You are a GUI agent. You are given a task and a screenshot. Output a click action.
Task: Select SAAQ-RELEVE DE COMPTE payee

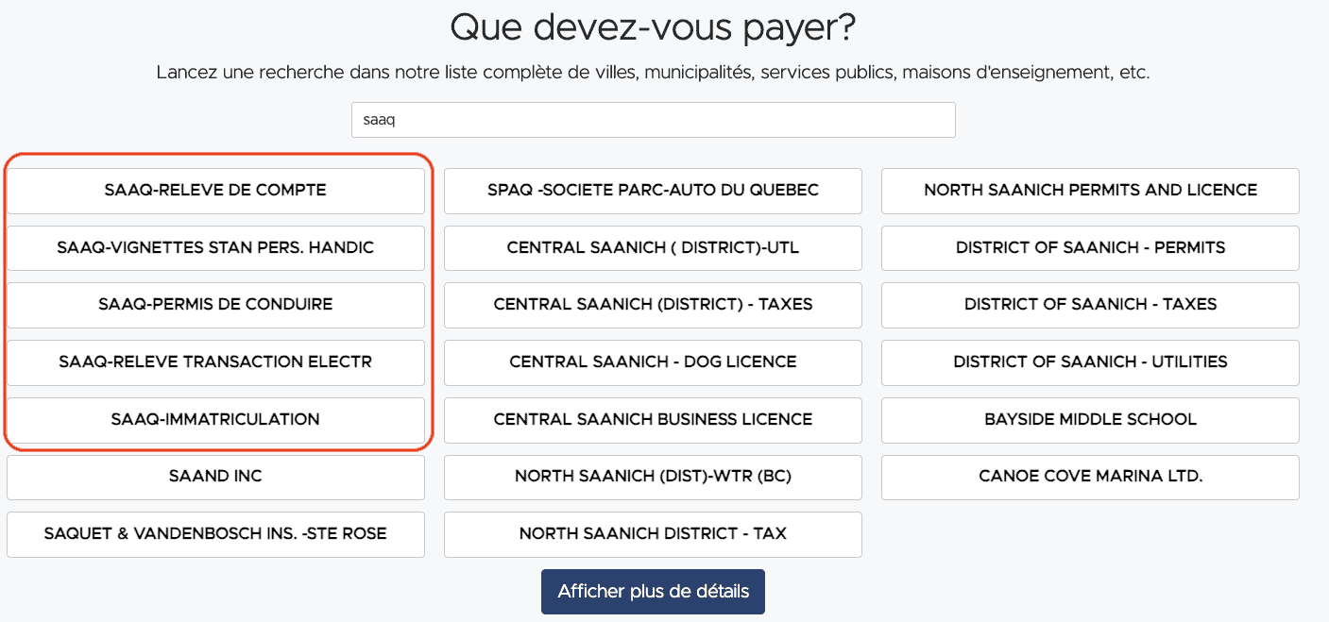(x=215, y=191)
